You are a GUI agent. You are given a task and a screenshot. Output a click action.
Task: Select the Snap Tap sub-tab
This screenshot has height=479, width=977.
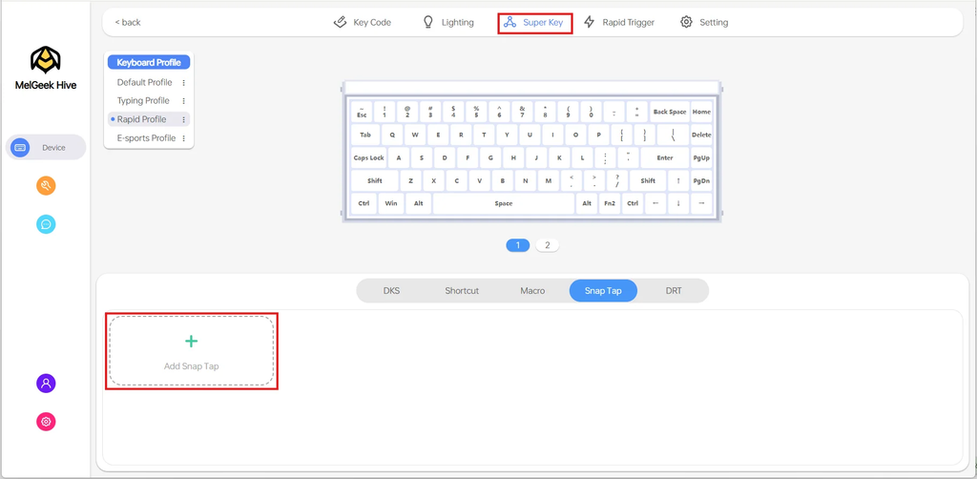(603, 291)
